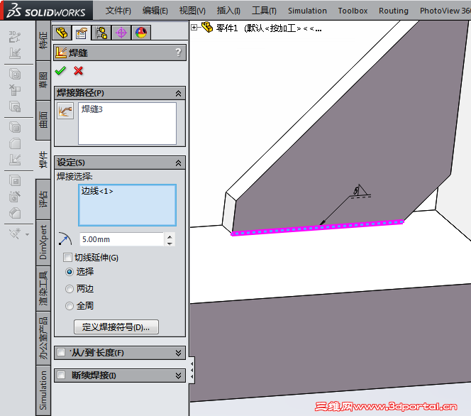Image resolution: width=471 pixels, height=416 pixels.
Task: Expand the 零件1 flyout tree node
Action: coord(194,28)
